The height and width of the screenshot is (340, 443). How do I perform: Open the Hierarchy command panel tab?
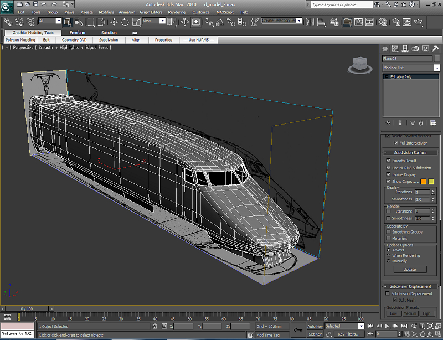(x=406, y=49)
